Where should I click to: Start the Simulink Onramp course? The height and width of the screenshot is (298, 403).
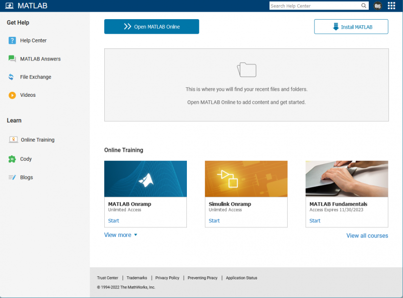point(214,220)
